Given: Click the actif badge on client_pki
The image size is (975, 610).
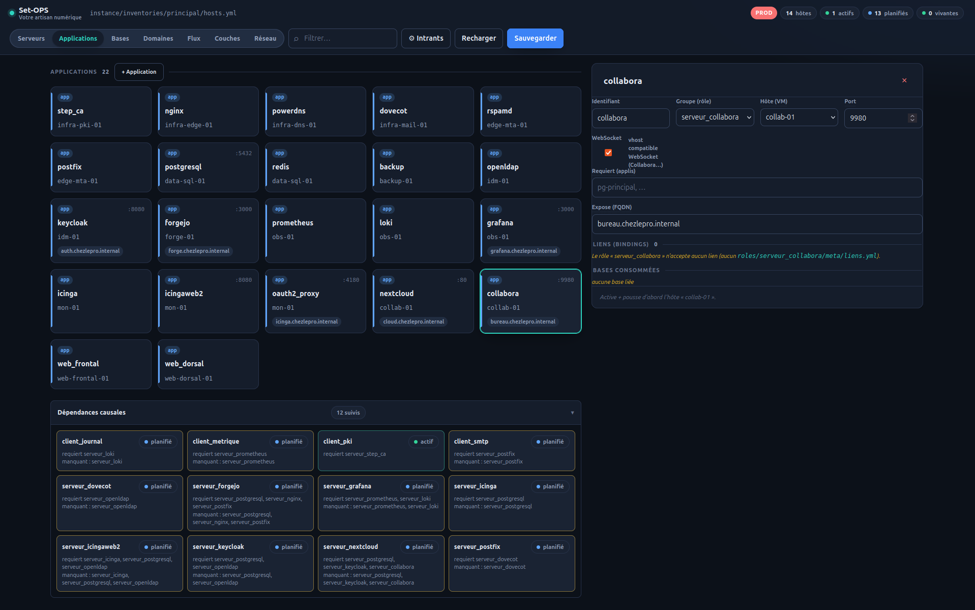Looking at the screenshot, I should 423,442.
